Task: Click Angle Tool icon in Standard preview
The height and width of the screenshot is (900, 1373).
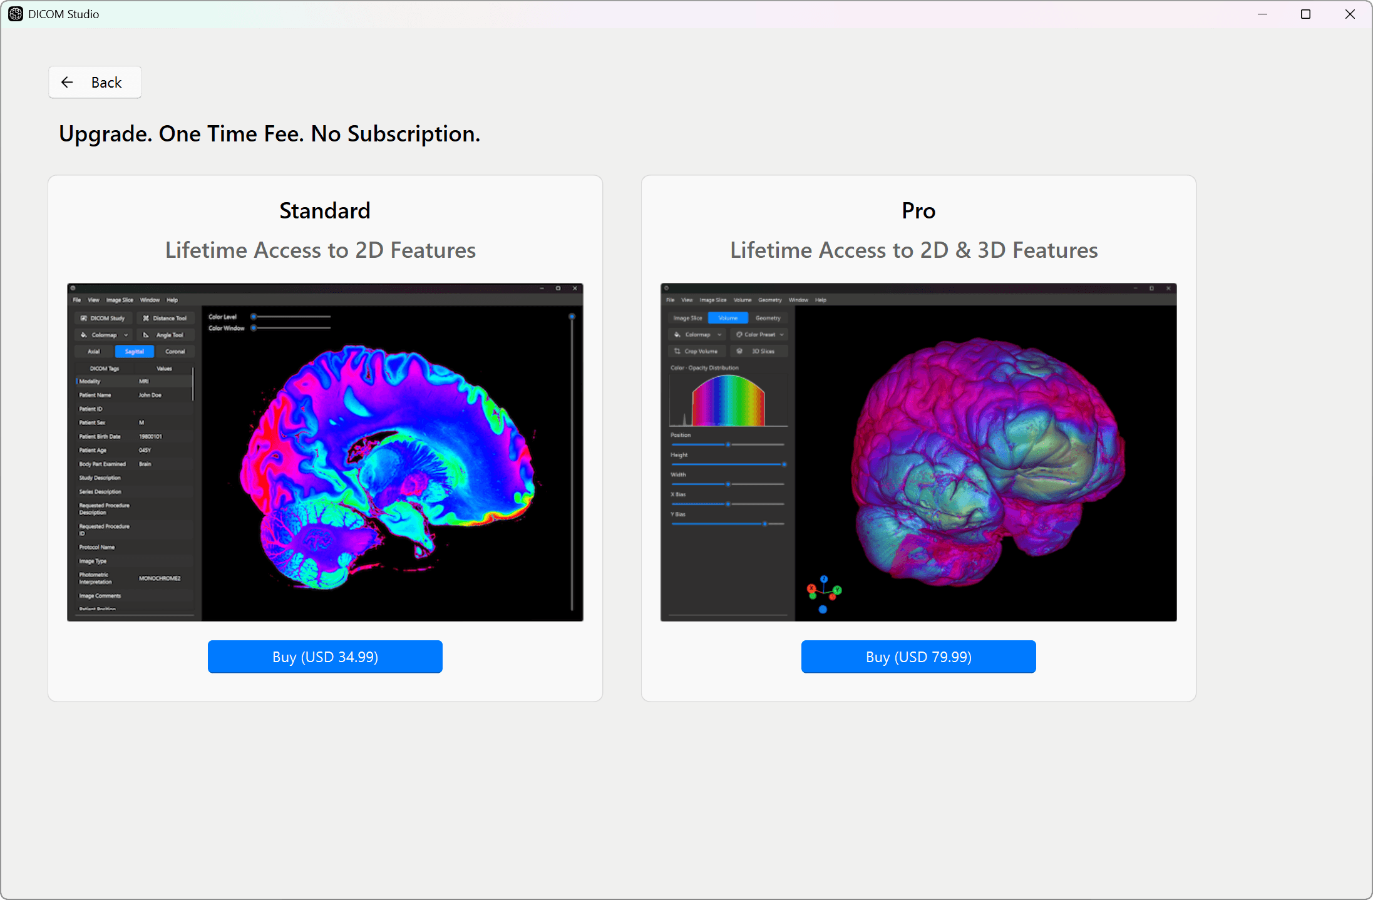Action: [x=146, y=335]
